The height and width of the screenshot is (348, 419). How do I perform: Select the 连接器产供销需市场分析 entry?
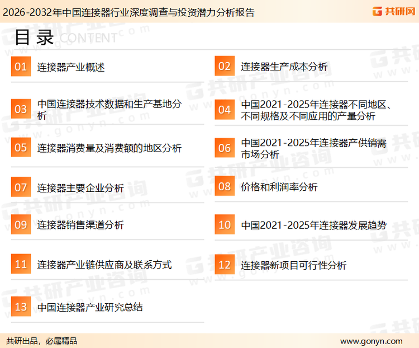tap(314, 148)
